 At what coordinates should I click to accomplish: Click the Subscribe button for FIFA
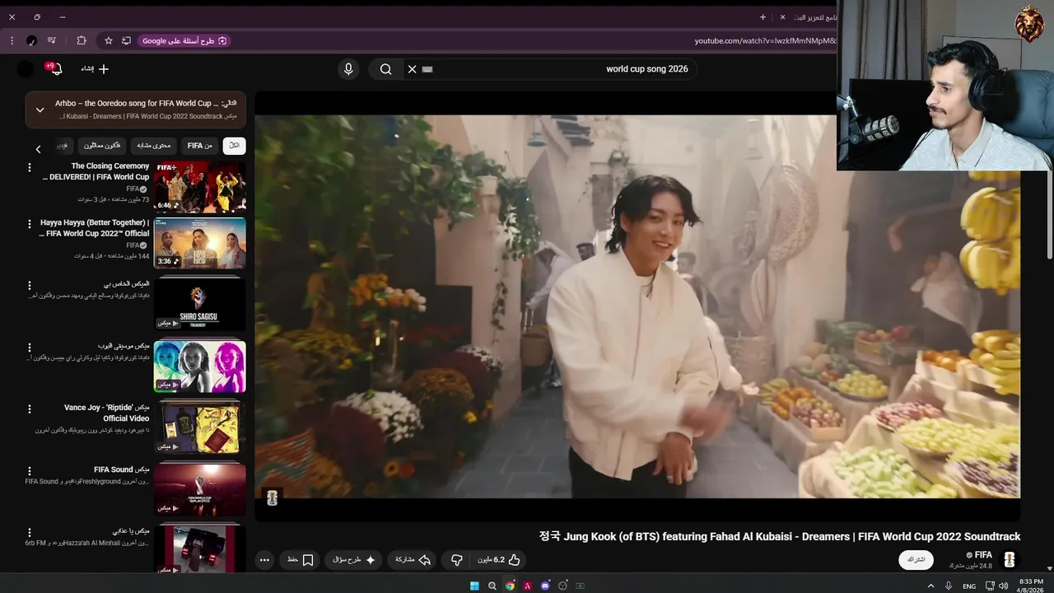[916, 560]
